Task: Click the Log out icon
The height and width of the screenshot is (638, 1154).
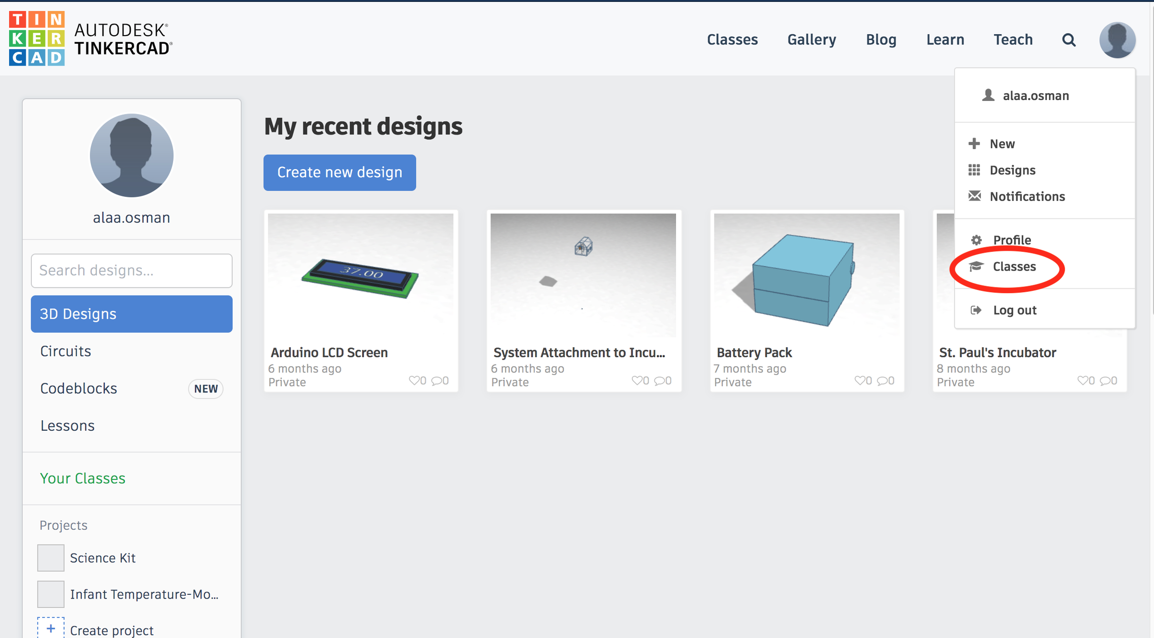Action: point(976,310)
